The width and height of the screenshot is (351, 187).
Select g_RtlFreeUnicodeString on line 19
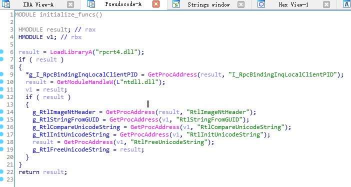point(71,149)
